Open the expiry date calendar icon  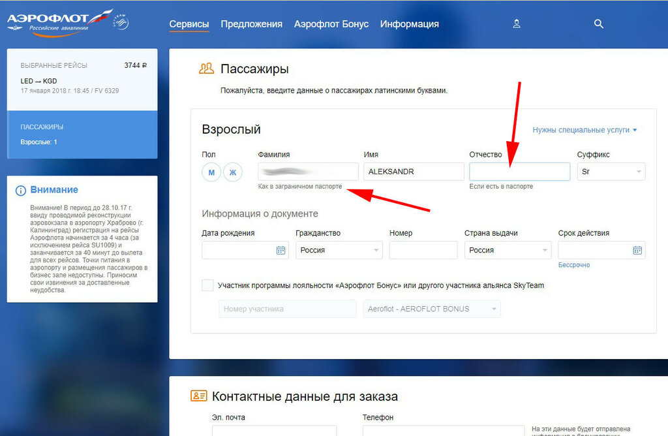637,250
